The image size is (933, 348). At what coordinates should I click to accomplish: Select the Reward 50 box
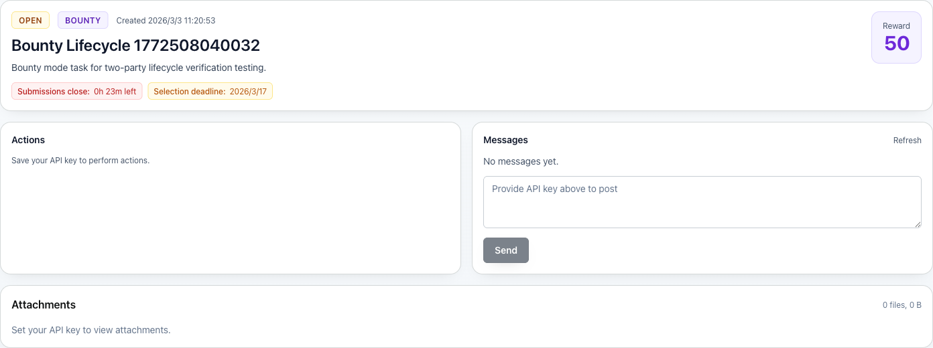coord(896,37)
